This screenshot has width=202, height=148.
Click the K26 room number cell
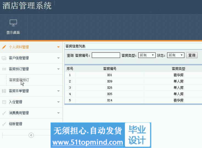pos(110,88)
